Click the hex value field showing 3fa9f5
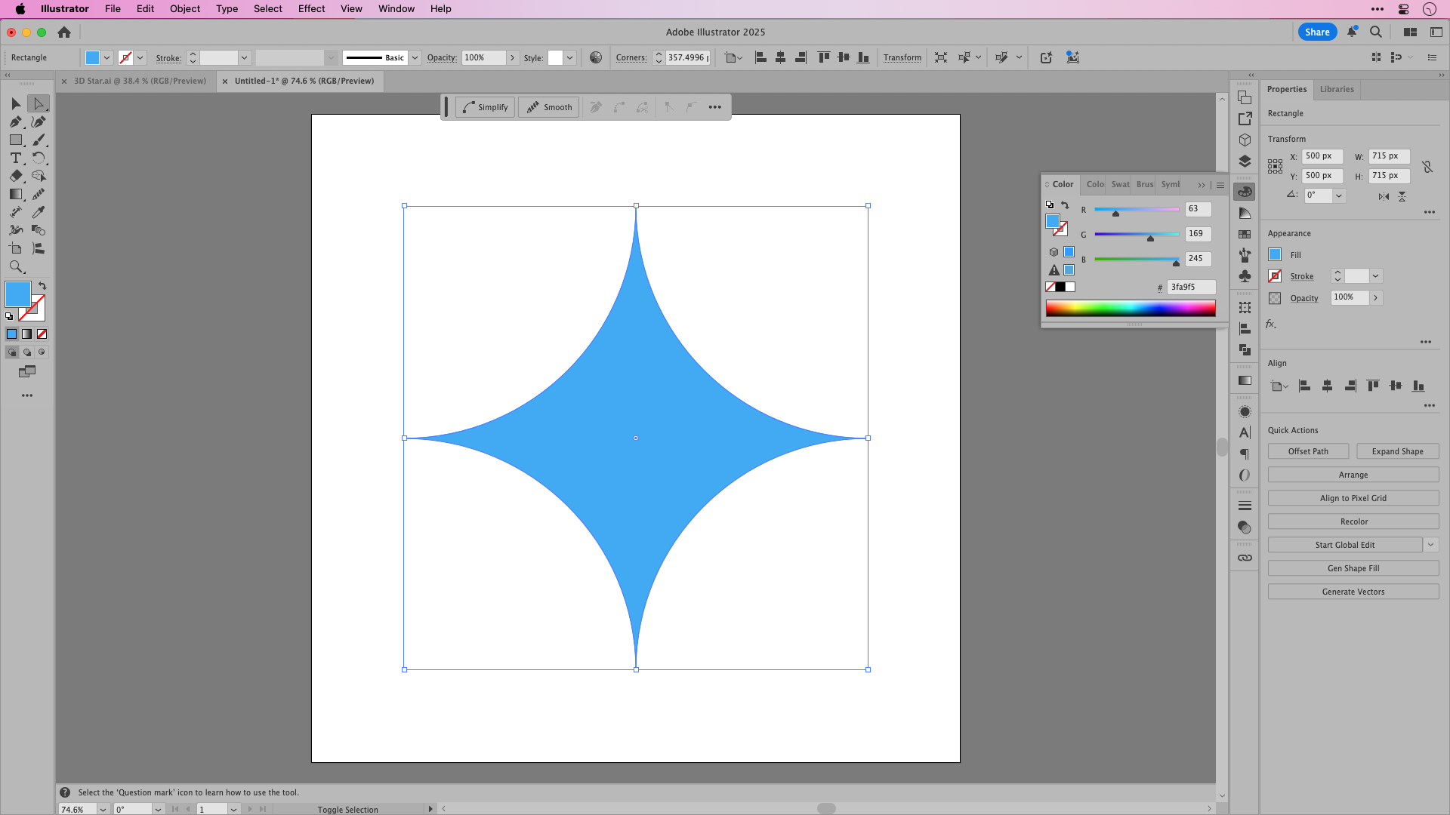This screenshot has width=1450, height=815. tap(1191, 287)
